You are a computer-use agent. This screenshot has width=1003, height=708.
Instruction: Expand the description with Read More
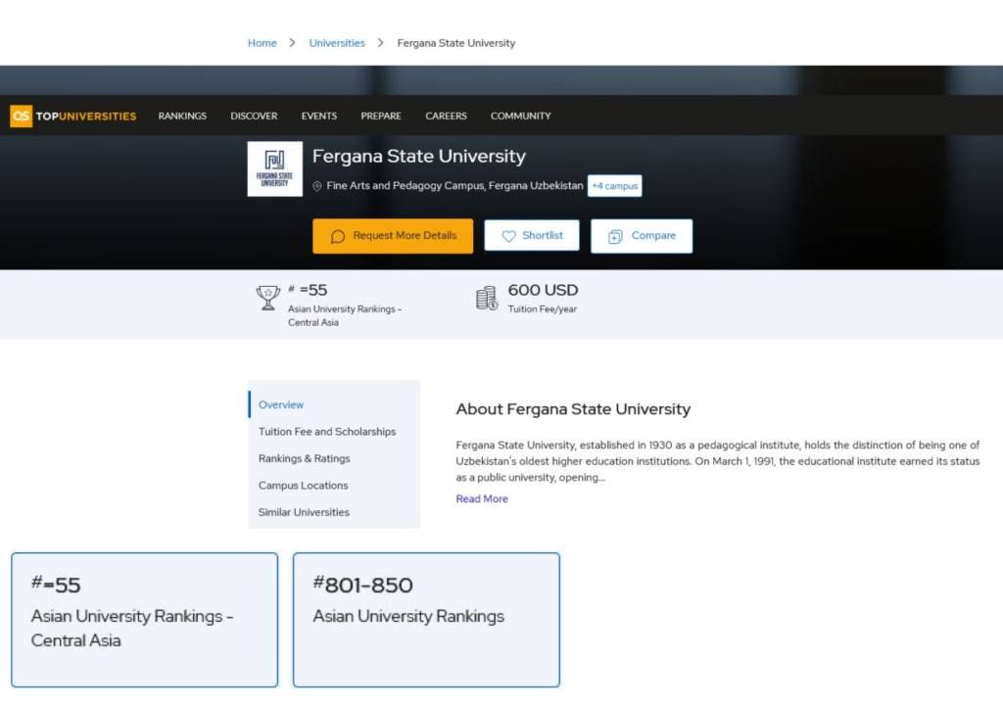pyautogui.click(x=482, y=498)
